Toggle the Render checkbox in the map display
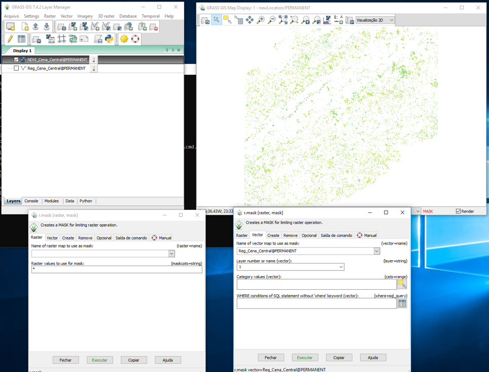Image resolution: width=489 pixels, height=372 pixels. pos(458,211)
